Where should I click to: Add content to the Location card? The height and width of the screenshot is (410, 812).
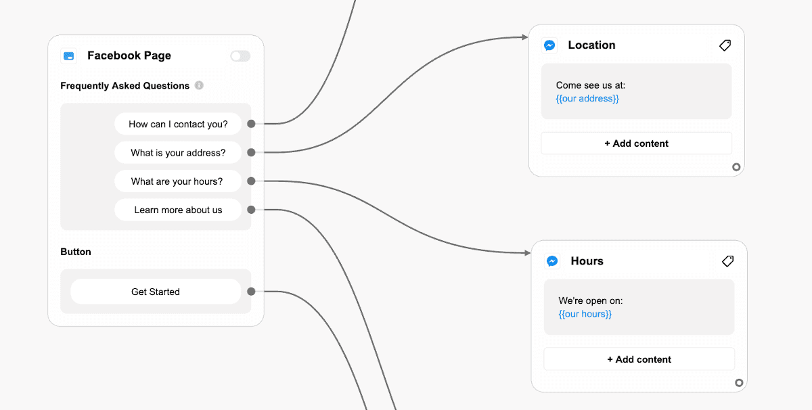(x=636, y=143)
